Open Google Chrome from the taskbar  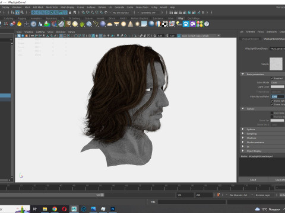[55, 209]
